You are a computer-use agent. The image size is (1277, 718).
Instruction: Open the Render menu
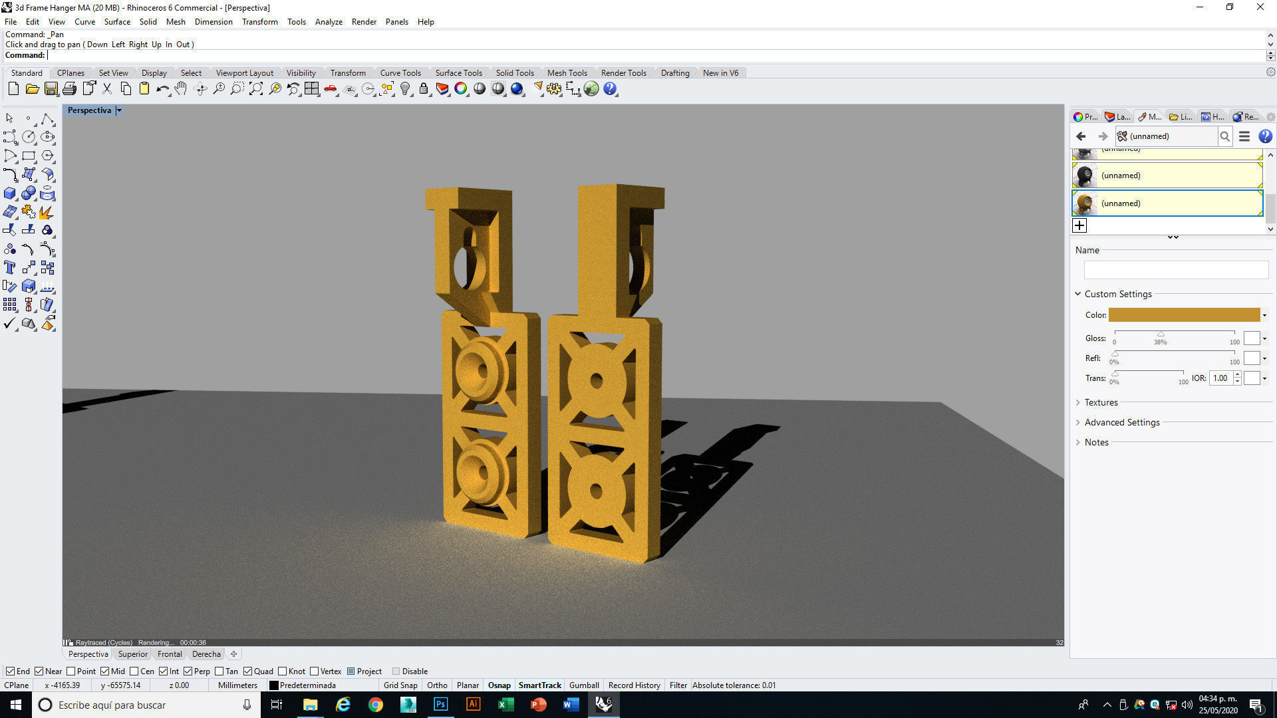(364, 21)
